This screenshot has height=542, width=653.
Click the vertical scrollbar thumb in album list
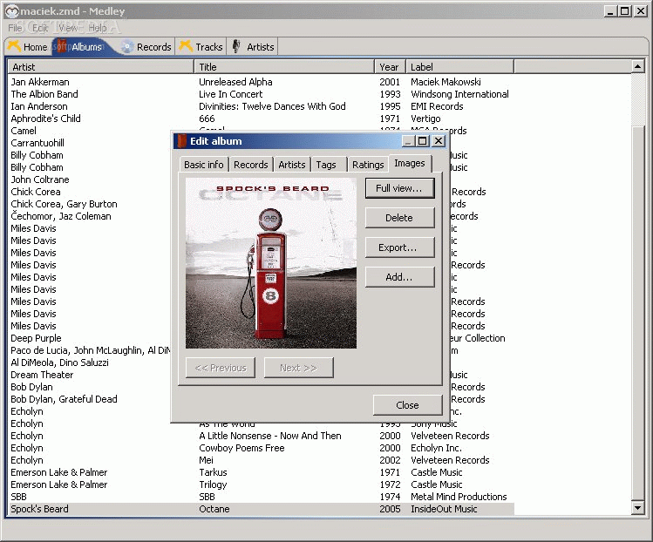[637, 312]
